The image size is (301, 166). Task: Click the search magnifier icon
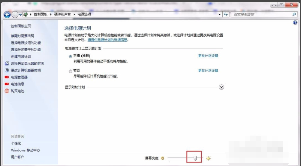click(294, 14)
